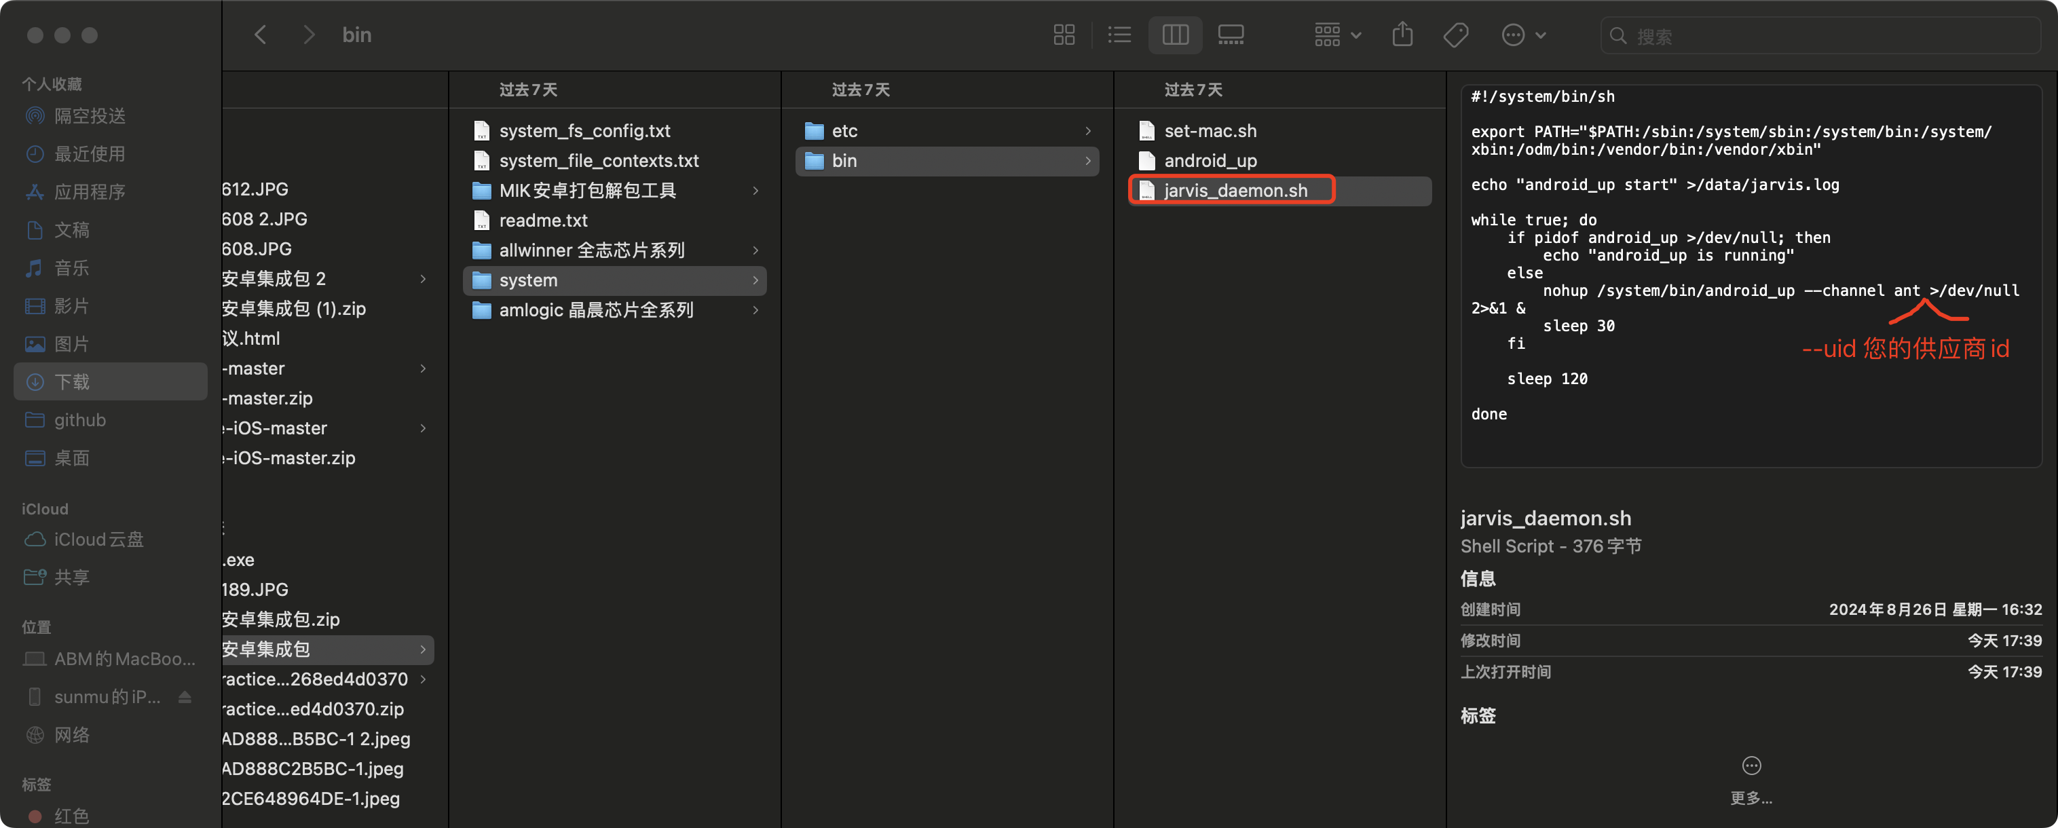Screen dimensions: 2058x828
Task: Open the More actions ellipsis dropdown
Action: coord(1524,35)
